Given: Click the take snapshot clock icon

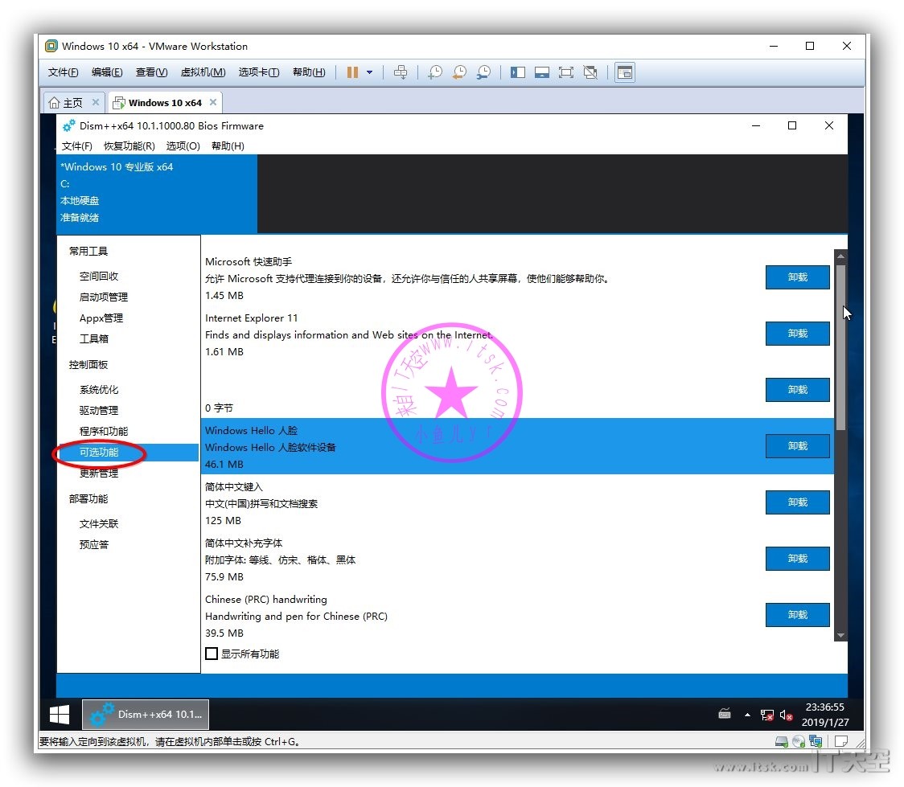Looking at the screenshot, I should [x=435, y=72].
